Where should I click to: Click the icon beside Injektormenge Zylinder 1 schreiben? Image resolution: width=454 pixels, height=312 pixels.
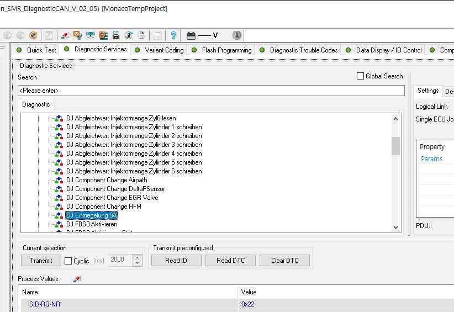click(x=59, y=127)
